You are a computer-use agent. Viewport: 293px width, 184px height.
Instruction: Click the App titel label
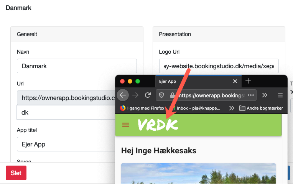pyautogui.click(x=27, y=130)
